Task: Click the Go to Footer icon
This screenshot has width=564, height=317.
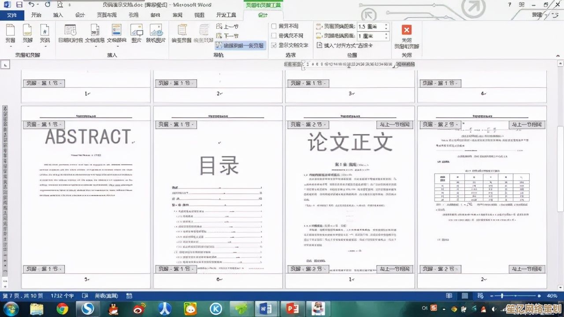Action: click(x=204, y=33)
